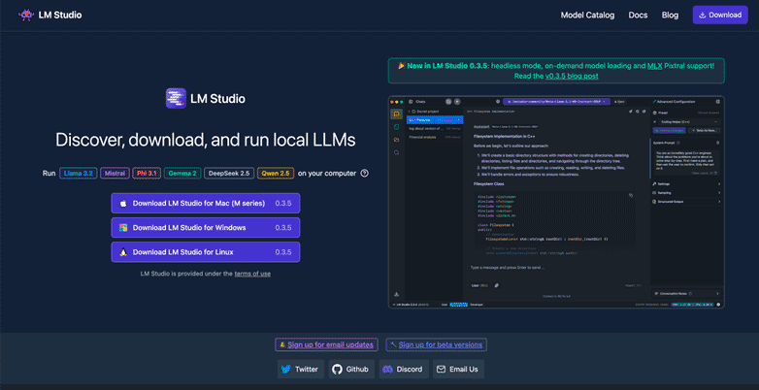Select the Gemma 2 model chip

(x=182, y=174)
